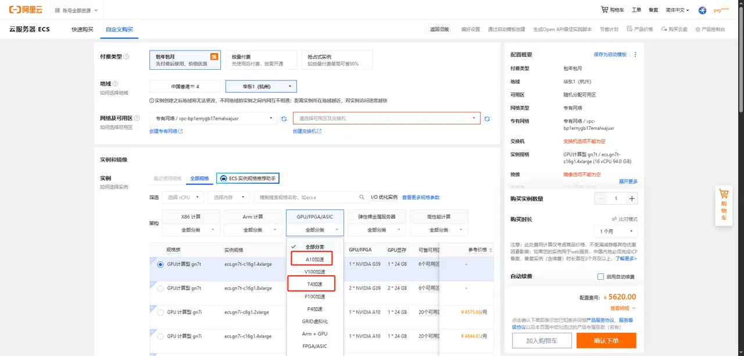Increase the instance quantity with plus button
The width and height of the screenshot is (744, 356).
coord(632,198)
